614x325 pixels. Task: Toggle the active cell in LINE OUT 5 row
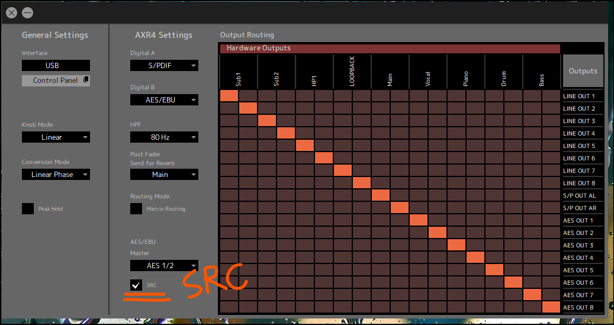305,146
